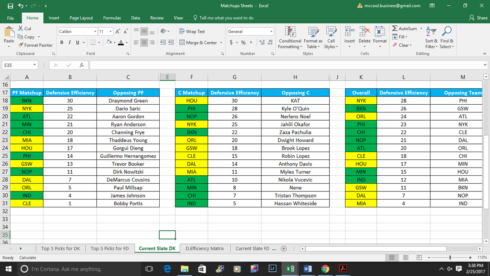Toggle left text alignment
This screenshot has width=490, height=276.
pos(136,43)
